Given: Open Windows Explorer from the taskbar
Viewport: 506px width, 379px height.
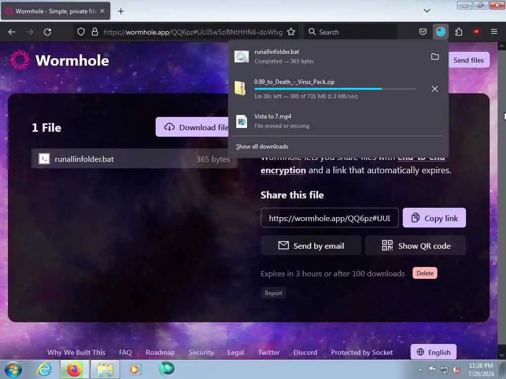Looking at the screenshot, I should coord(105,369).
